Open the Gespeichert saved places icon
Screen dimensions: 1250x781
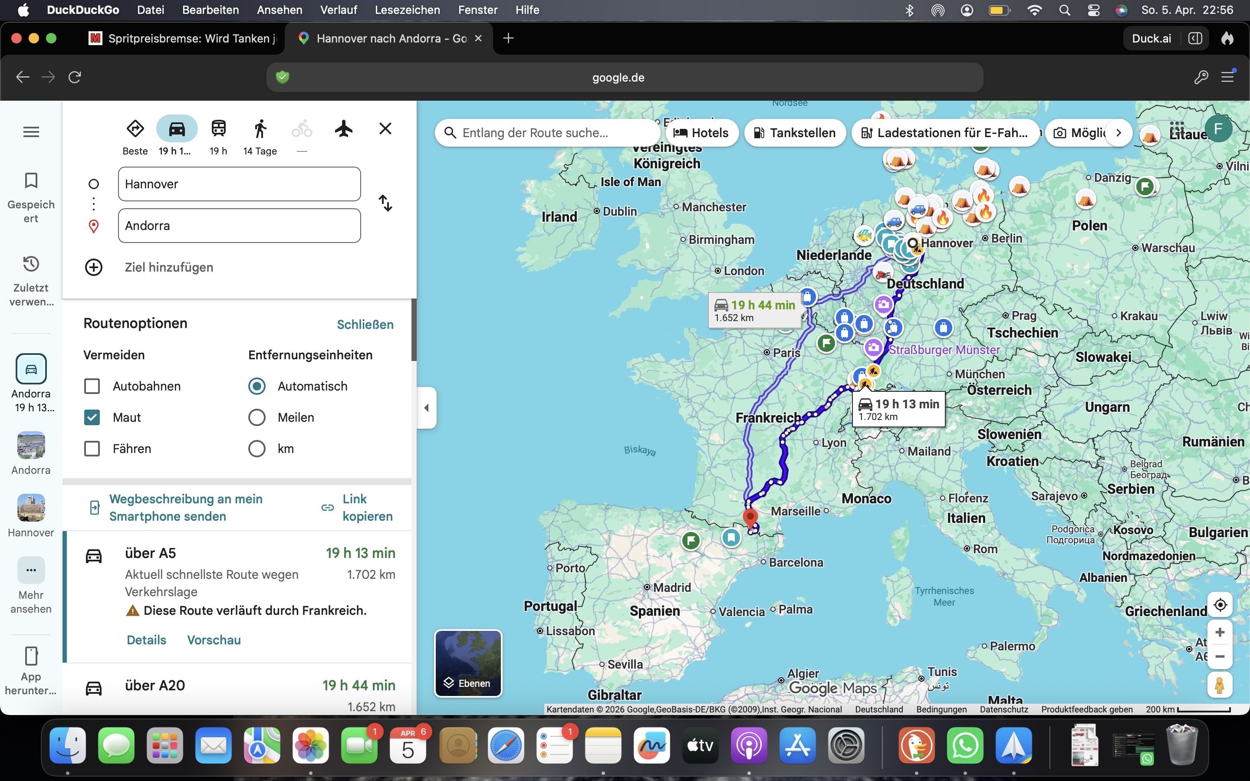31,181
